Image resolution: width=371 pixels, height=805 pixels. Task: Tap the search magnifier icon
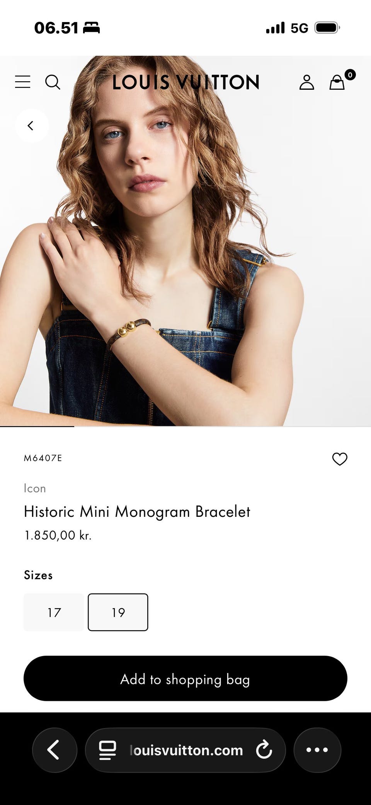point(53,82)
